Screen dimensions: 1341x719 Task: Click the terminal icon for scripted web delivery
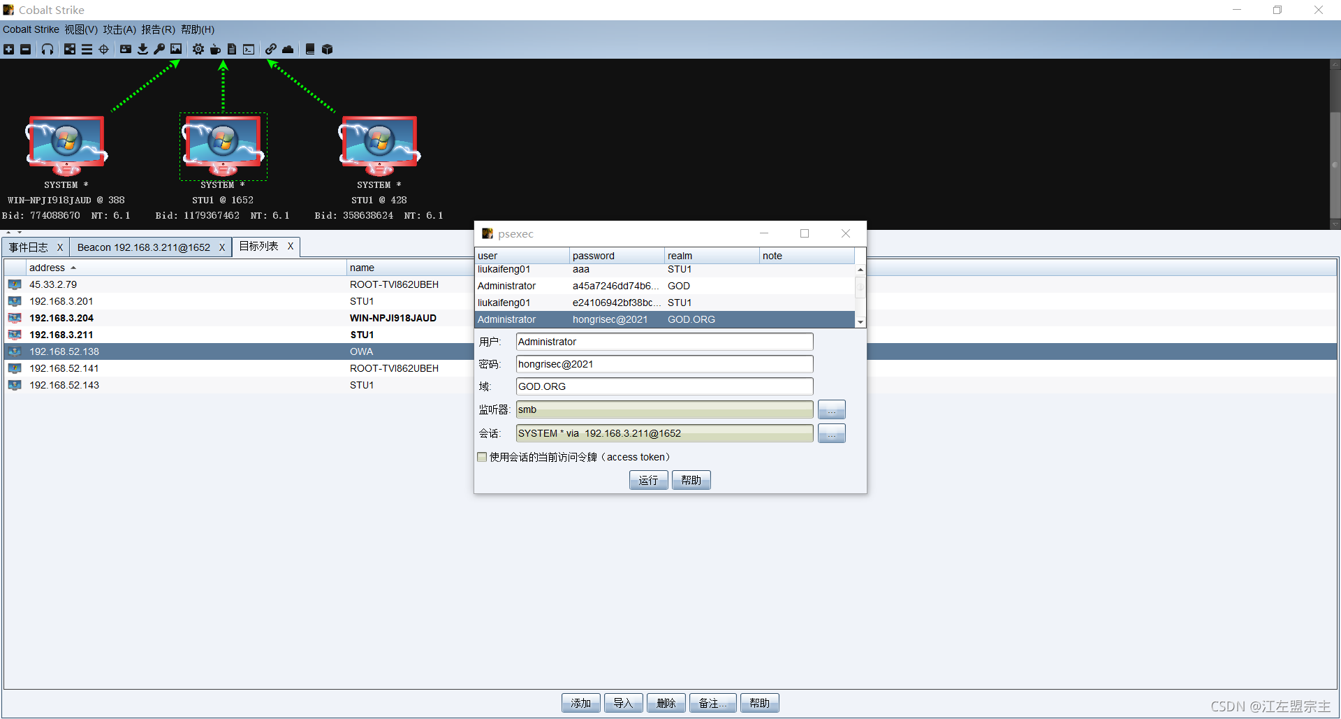click(249, 49)
